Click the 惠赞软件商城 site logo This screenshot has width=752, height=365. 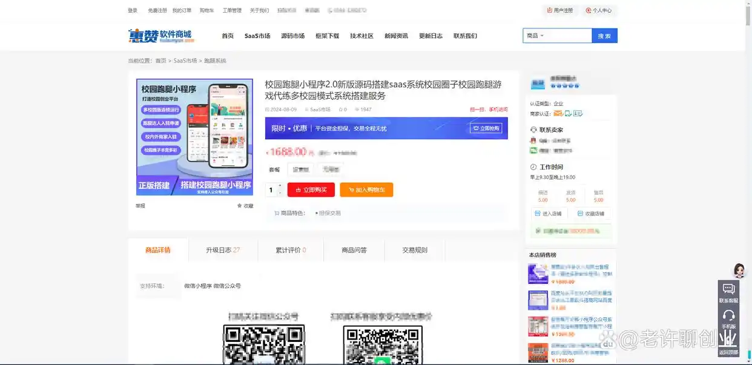pyautogui.click(x=161, y=36)
